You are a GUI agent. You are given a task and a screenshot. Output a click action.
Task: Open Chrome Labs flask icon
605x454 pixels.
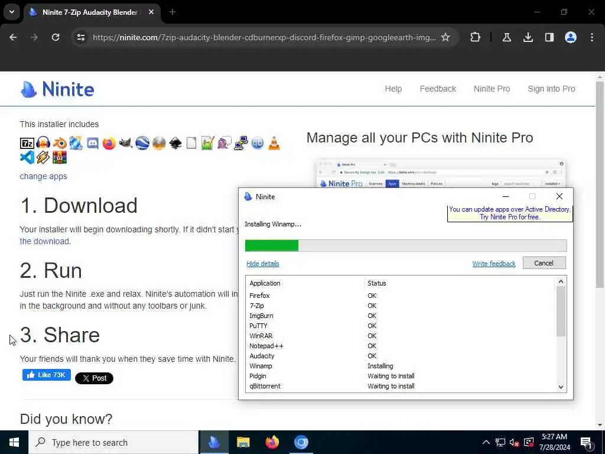pos(506,37)
